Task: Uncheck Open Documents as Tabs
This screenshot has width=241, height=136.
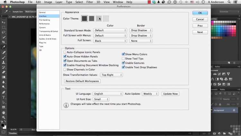Action: click(65, 61)
